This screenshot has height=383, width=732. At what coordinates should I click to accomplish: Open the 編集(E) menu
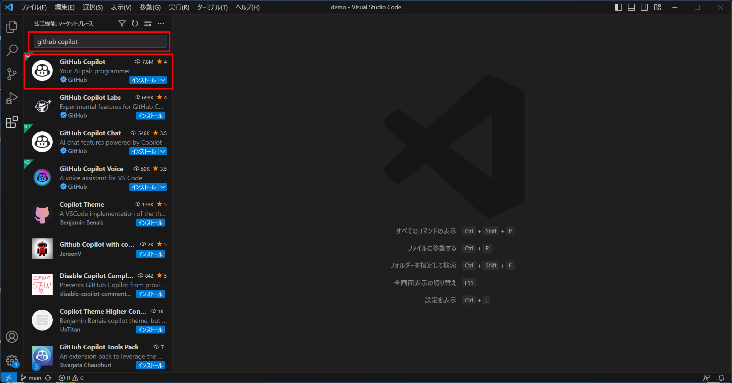(x=65, y=7)
